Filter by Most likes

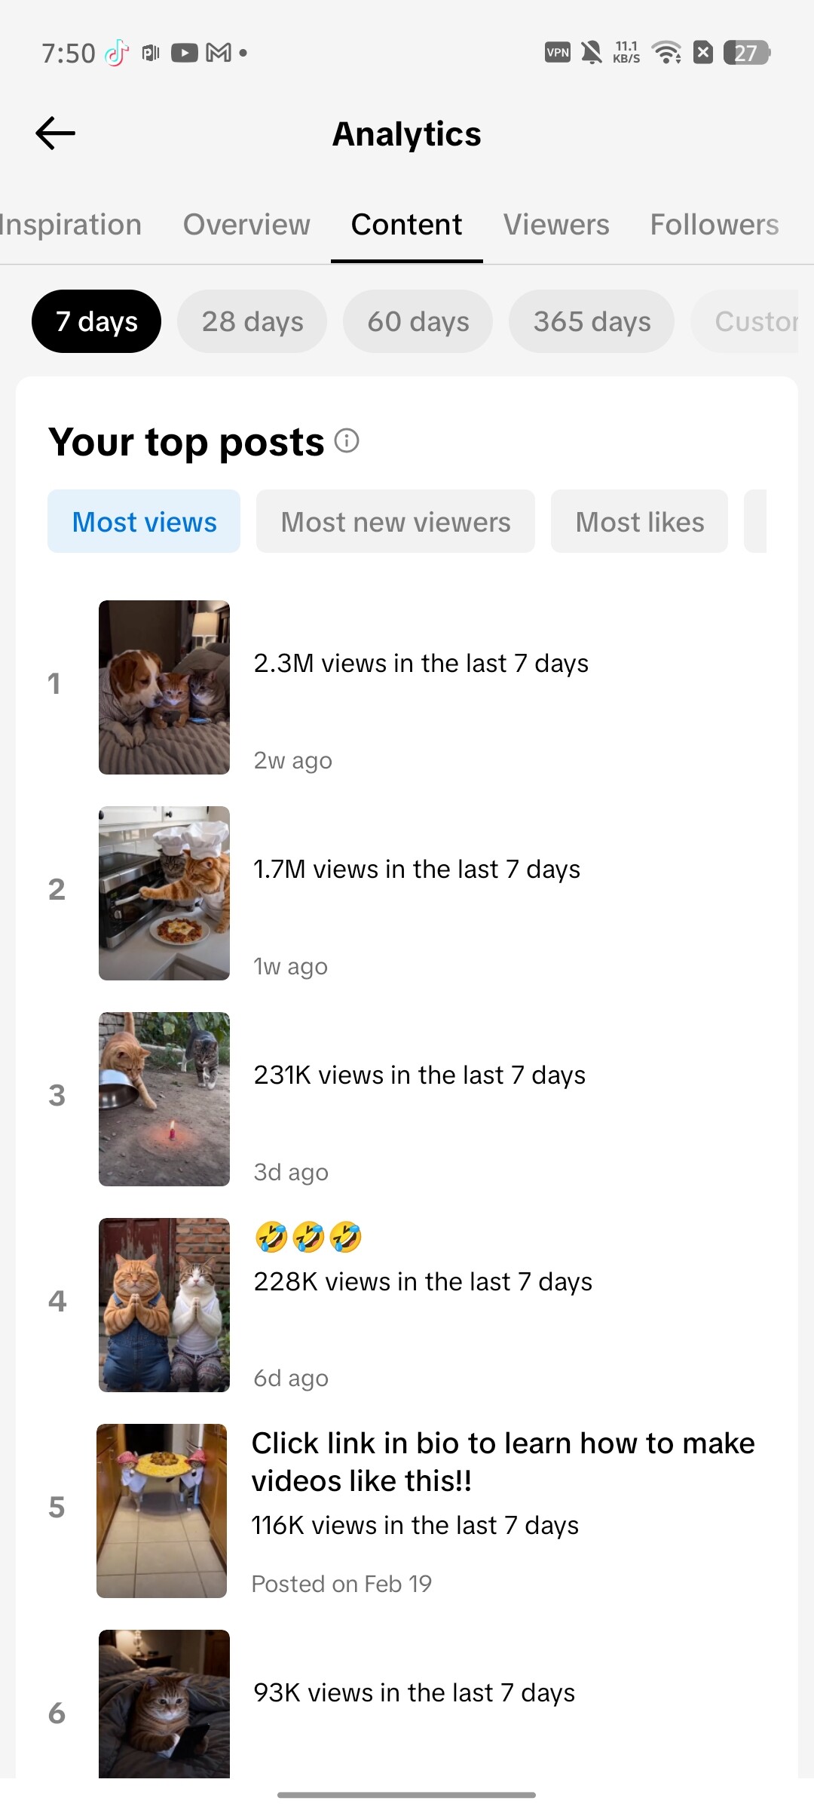[640, 521]
